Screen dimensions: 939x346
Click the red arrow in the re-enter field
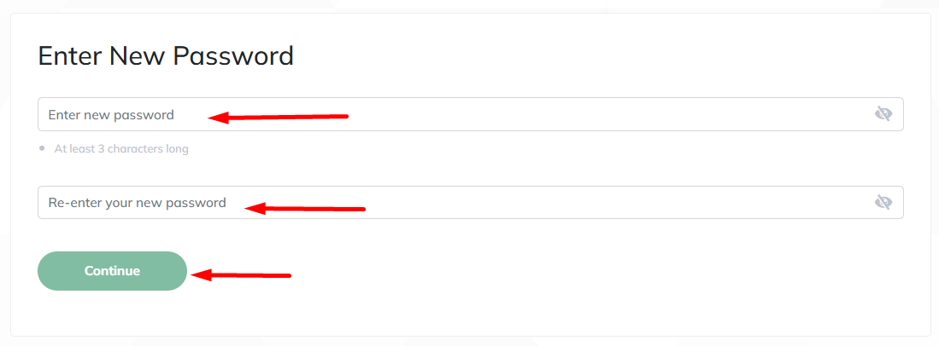coord(305,209)
